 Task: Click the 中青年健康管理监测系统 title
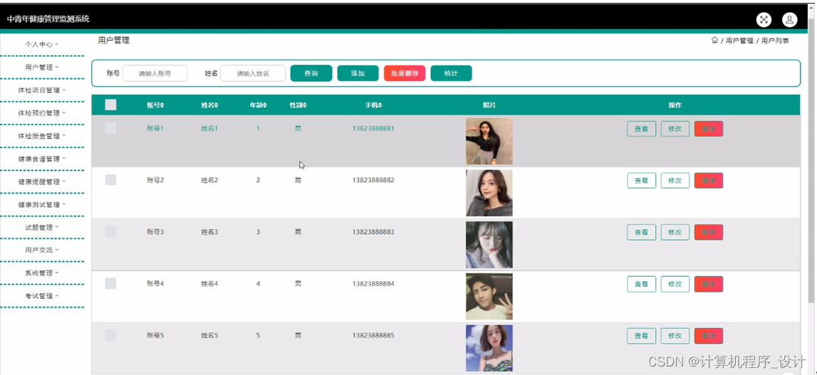click(x=48, y=19)
